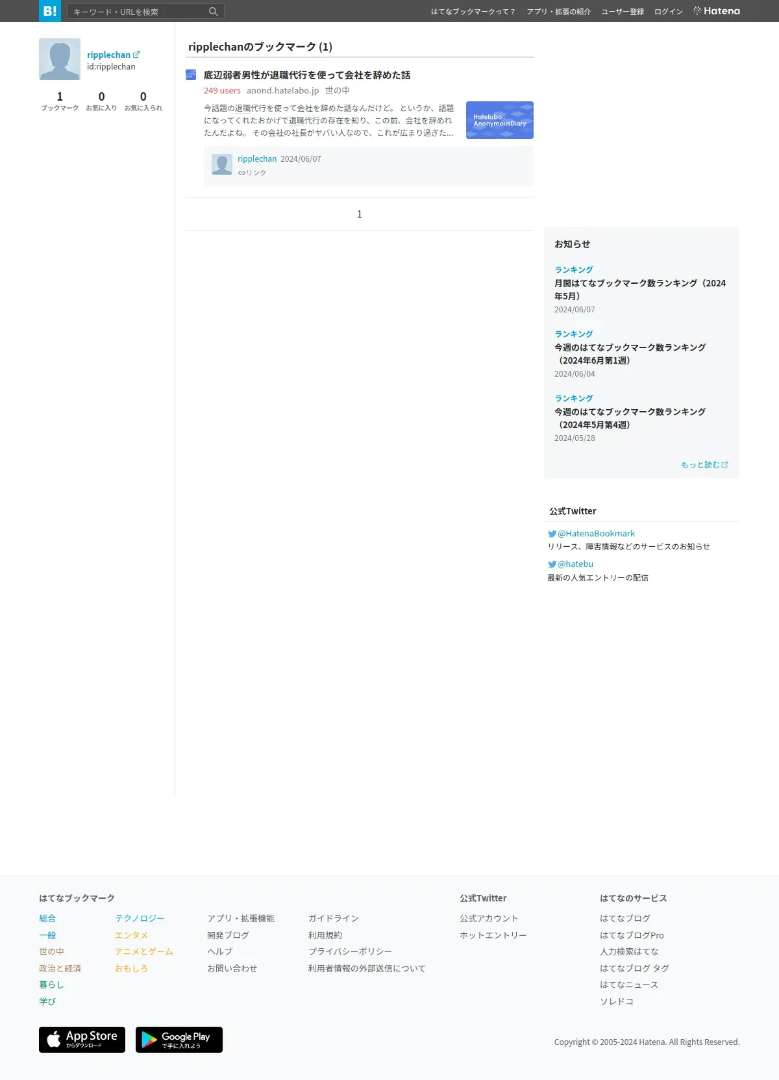Open footer プライバシーポリシー link
The image size is (779, 1080).
[x=350, y=951]
